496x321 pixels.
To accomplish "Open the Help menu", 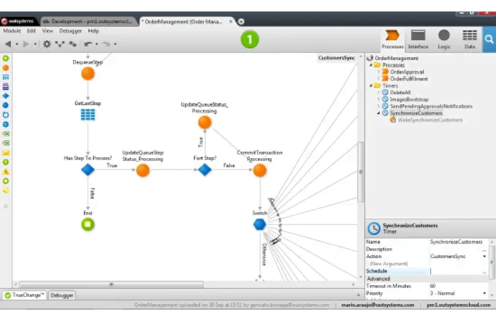I will pyautogui.click(x=93, y=31).
